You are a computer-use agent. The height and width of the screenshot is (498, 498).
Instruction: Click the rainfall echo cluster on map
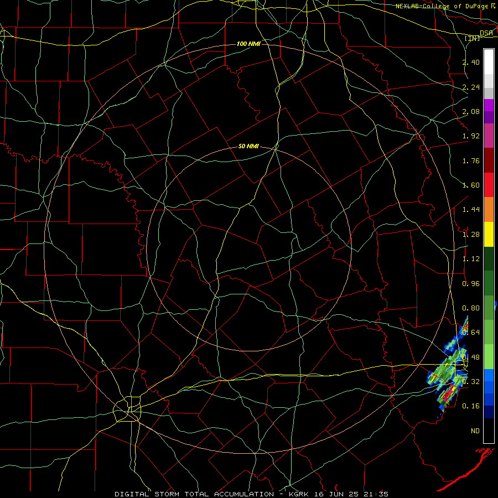pyautogui.click(x=448, y=368)
